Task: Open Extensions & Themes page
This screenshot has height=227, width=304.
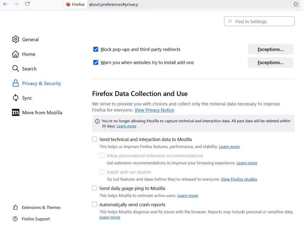Action: (x=41, y=207)
